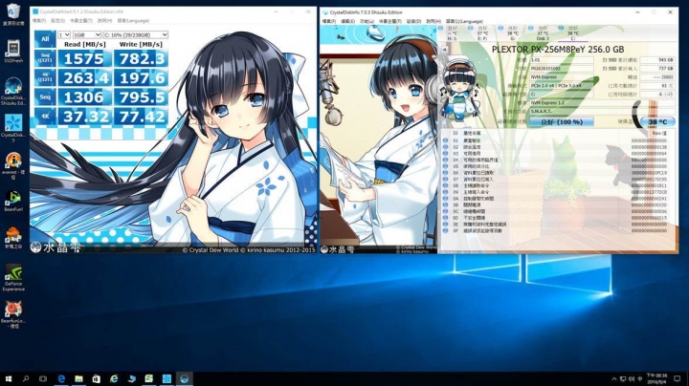
Task: Click the status circle of SMART row 0F
Action: click(446, 230)
